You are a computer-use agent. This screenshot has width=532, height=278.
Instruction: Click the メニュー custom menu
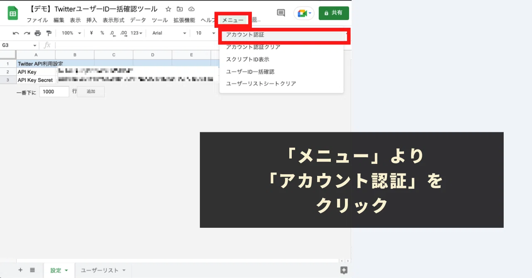pos(233,20)
